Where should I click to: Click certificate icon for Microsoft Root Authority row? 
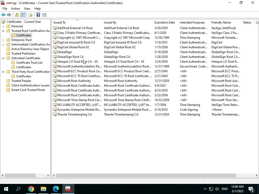(55, 81)
